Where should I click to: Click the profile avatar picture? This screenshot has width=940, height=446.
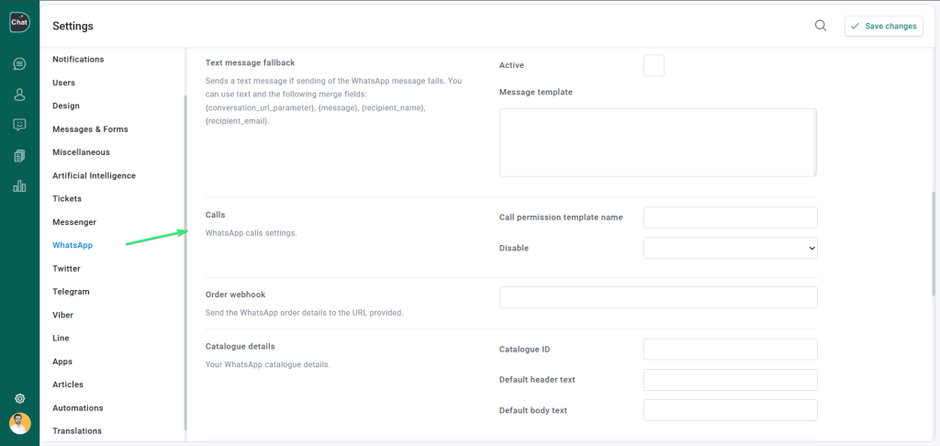pyautogui.click(x=19, y=423)
